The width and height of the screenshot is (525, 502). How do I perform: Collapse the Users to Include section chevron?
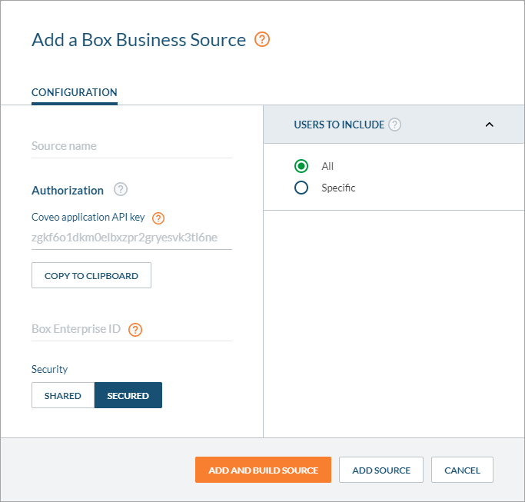tap(489, 125)
